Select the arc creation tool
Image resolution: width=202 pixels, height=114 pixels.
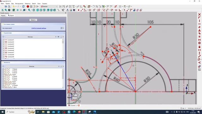coord(85,10)
